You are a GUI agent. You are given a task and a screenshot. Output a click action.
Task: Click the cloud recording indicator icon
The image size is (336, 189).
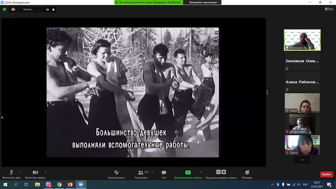point(13,9)
